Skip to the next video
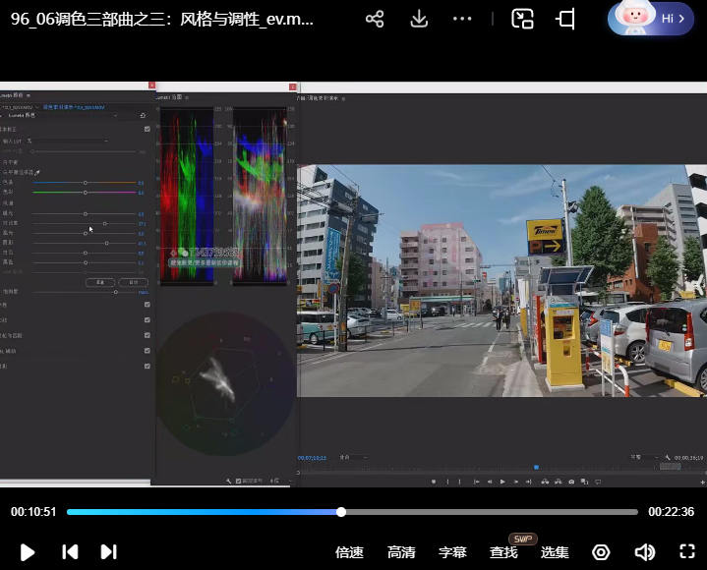This screenshot has width=707, height=570. point(109,552)
